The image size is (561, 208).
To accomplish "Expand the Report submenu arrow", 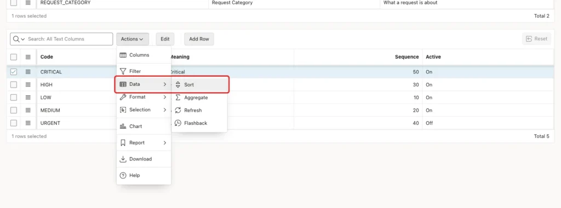I will click(x=165, y=143).
